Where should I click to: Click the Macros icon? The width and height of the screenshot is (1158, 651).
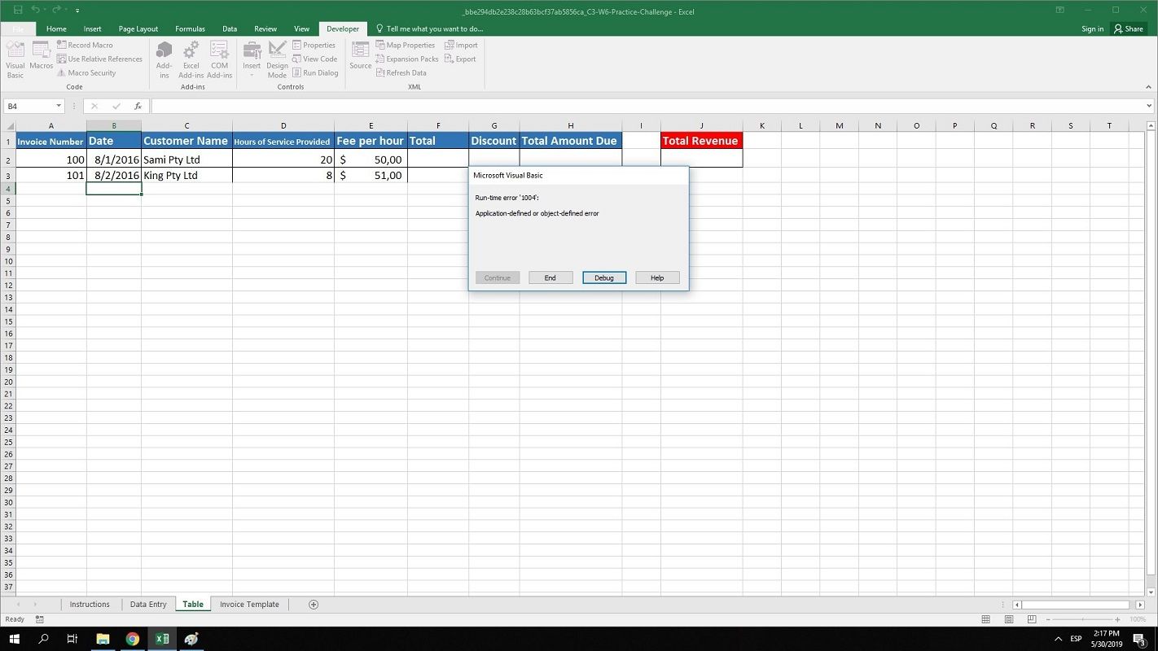pos(41,59)
